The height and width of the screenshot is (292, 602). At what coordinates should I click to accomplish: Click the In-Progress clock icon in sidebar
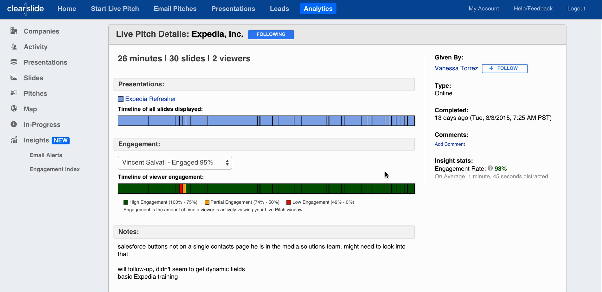click(x=14, y=124)
